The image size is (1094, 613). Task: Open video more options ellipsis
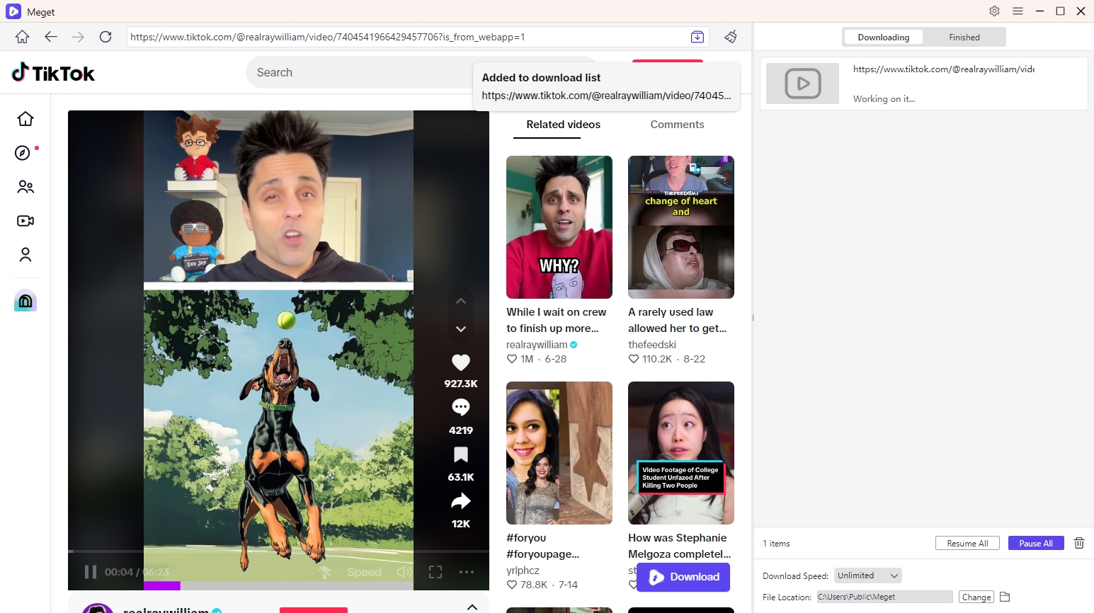pyautogui.click(x=466, y=572)
